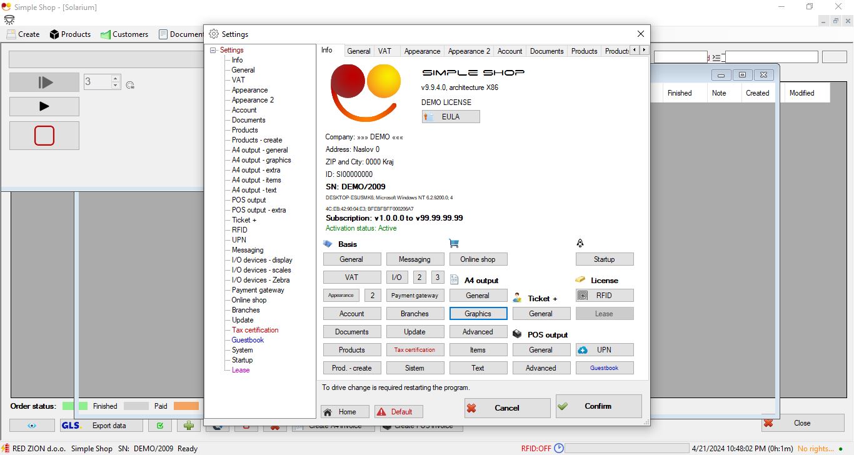Viewport: 854px width, 455px height.
Task: Select Messaging in the settings tree
Action: [248, 250]
